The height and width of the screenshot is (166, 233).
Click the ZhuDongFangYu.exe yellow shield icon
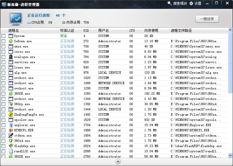tap(11, 114)
